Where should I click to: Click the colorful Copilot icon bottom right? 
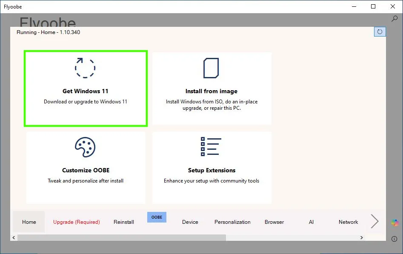tap(394, 222)
